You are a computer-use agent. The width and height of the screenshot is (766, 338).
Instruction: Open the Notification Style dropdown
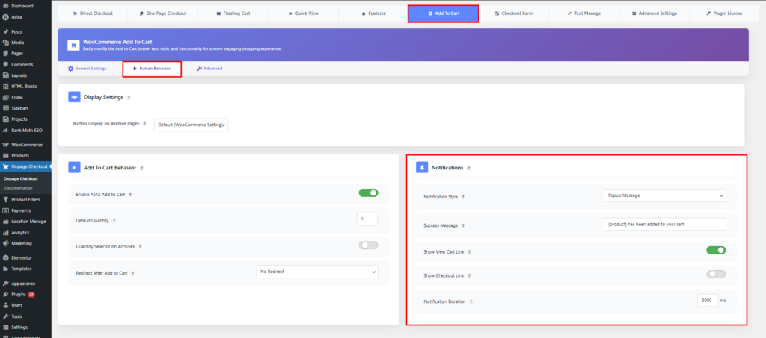point(664,196)
